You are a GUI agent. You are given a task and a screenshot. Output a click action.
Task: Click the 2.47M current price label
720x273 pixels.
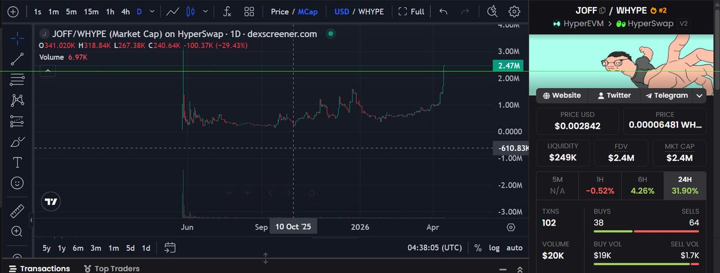510,65
